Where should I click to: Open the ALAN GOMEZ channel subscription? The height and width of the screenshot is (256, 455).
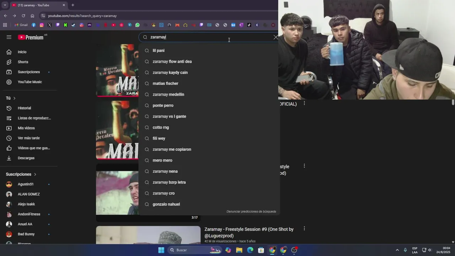pyautogui.click(x=28, y=194)
